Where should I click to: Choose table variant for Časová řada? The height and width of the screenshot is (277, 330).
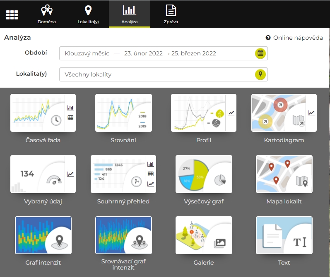(70, 118)
